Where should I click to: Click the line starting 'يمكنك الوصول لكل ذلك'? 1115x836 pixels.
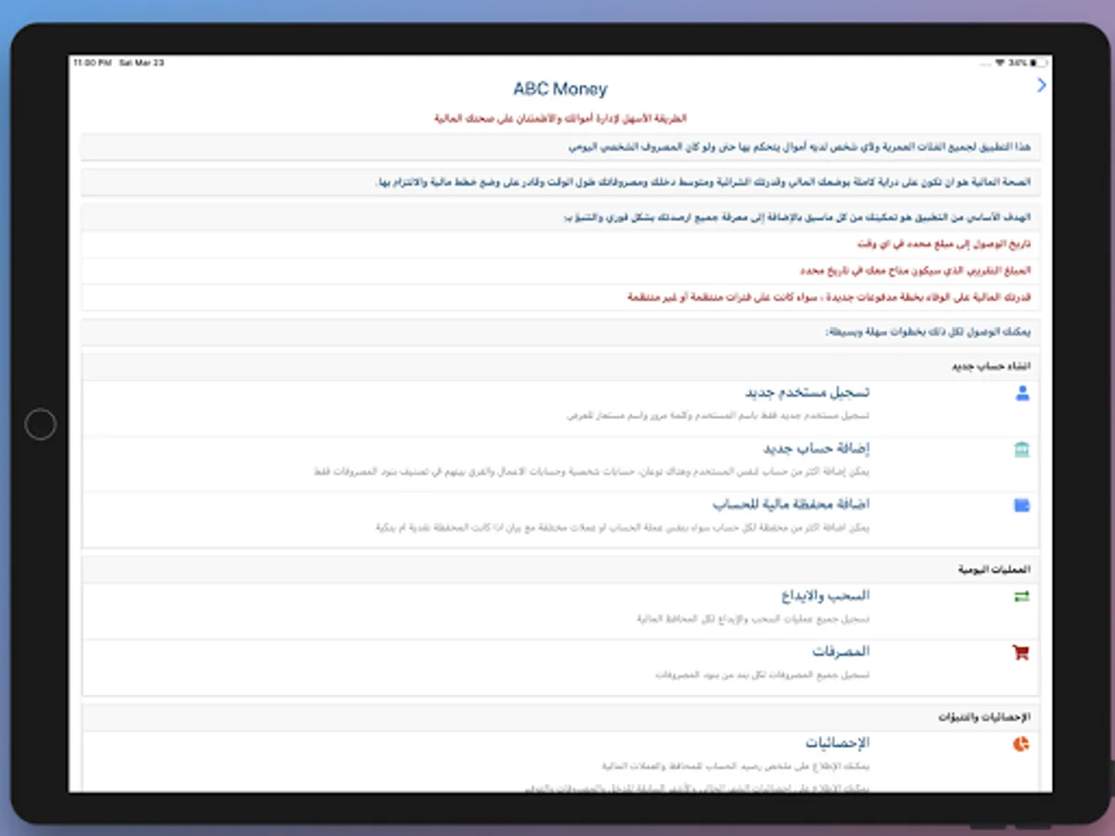point(927,332)
